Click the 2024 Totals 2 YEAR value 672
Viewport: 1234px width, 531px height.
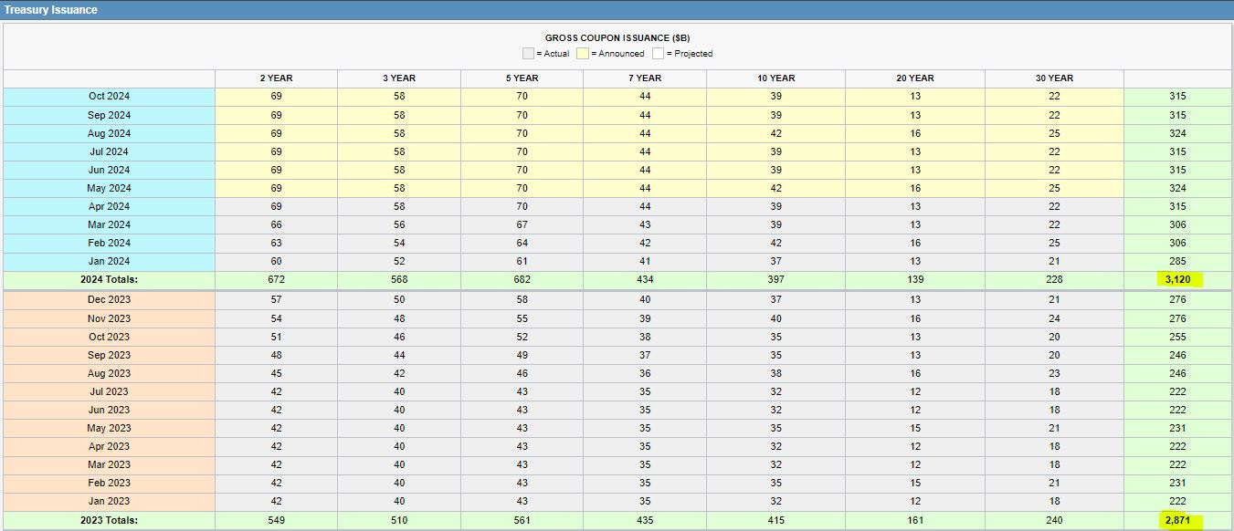pos(276,280)
